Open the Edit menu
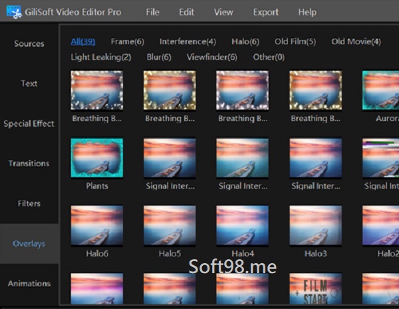The height and width of the screenshot is (309, 399). coord(187,12)
